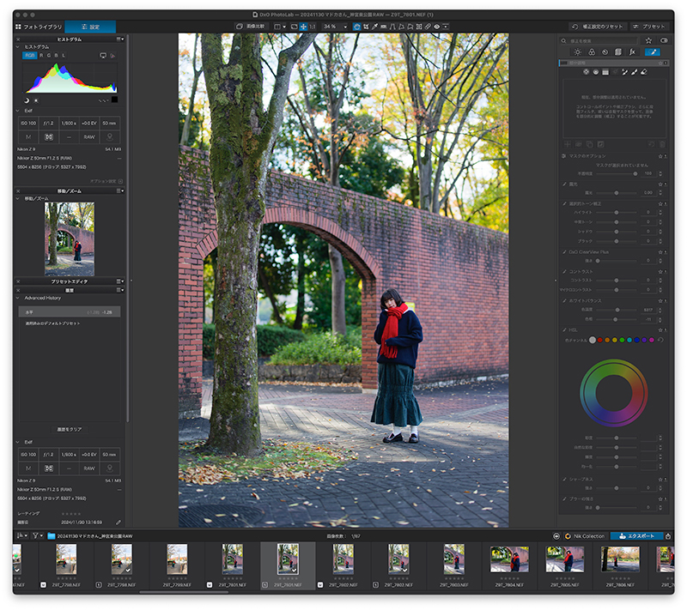This screenshot has height=610, width=687.
Task: Collapse the upper Exif section
Action: point(18,111)
